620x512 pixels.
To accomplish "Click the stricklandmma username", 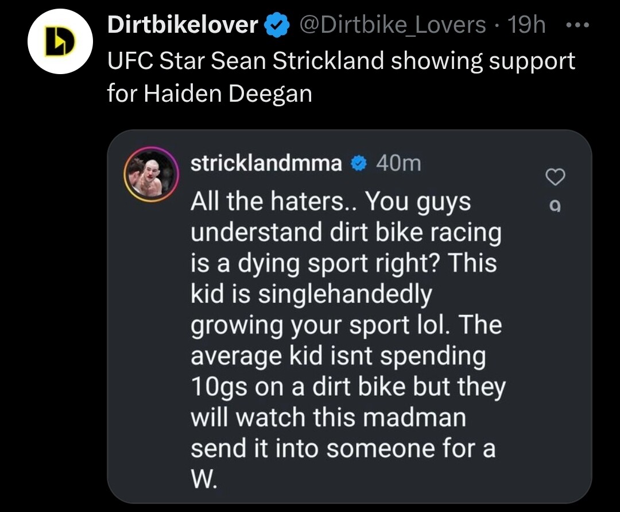I will 266,164.
